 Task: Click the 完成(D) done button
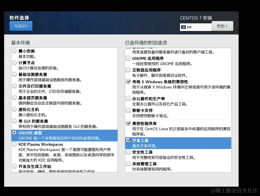pyautogui.click(x=21, y=26)
